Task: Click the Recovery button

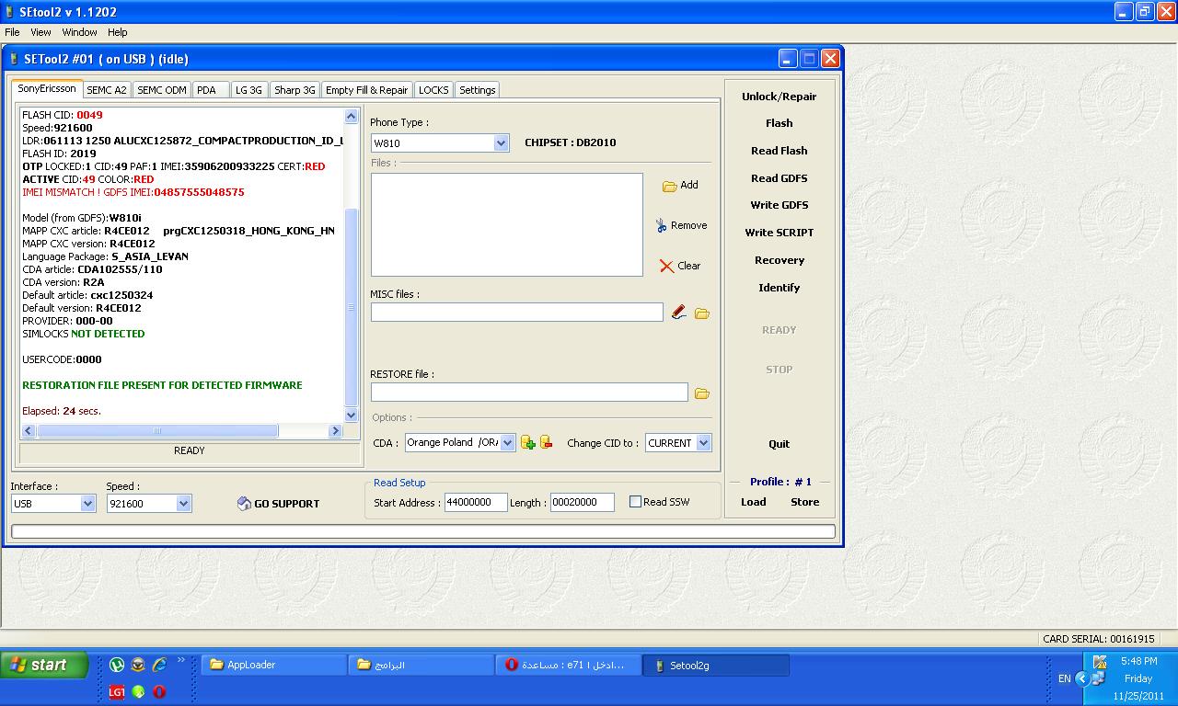Action: tap(779, 260)
